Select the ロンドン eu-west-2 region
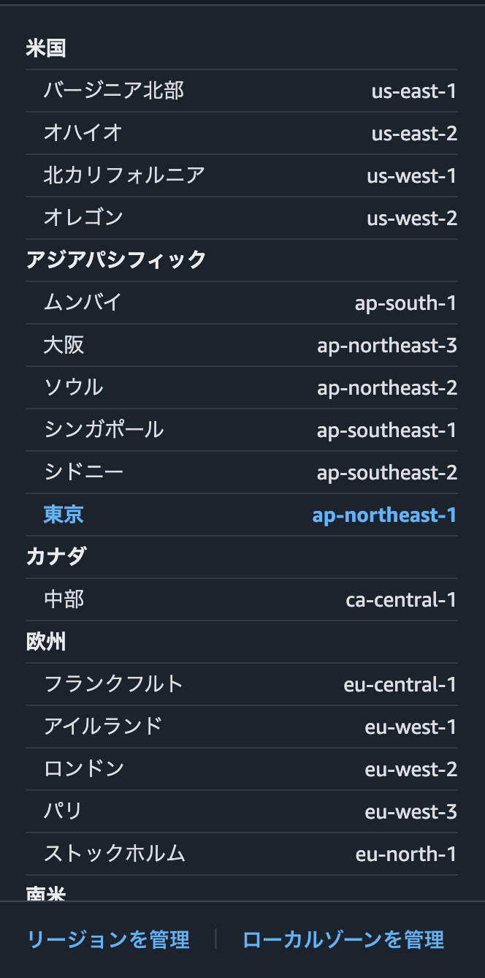Viewport: 485px width, 978px height. click(x=241, y=769)
